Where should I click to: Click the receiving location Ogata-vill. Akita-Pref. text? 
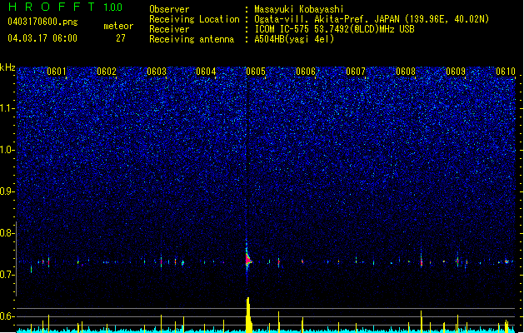(372, 19)
